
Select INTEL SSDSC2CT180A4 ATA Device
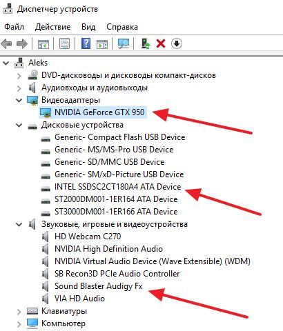[117, 187]
